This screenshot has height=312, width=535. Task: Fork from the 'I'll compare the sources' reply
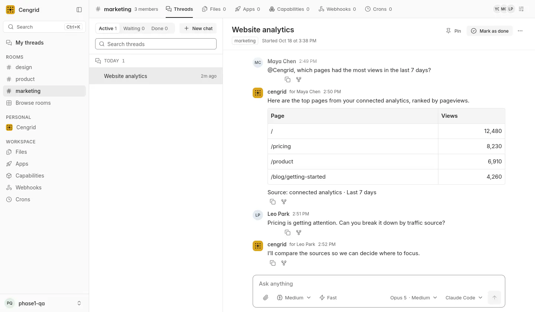pos(284,263)
